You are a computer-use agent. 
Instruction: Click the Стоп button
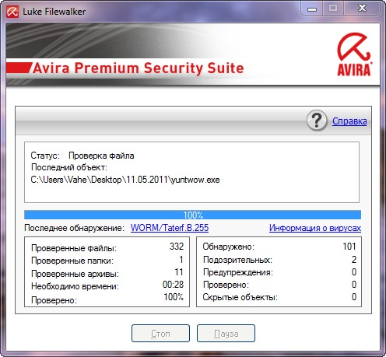click(160, 334)
